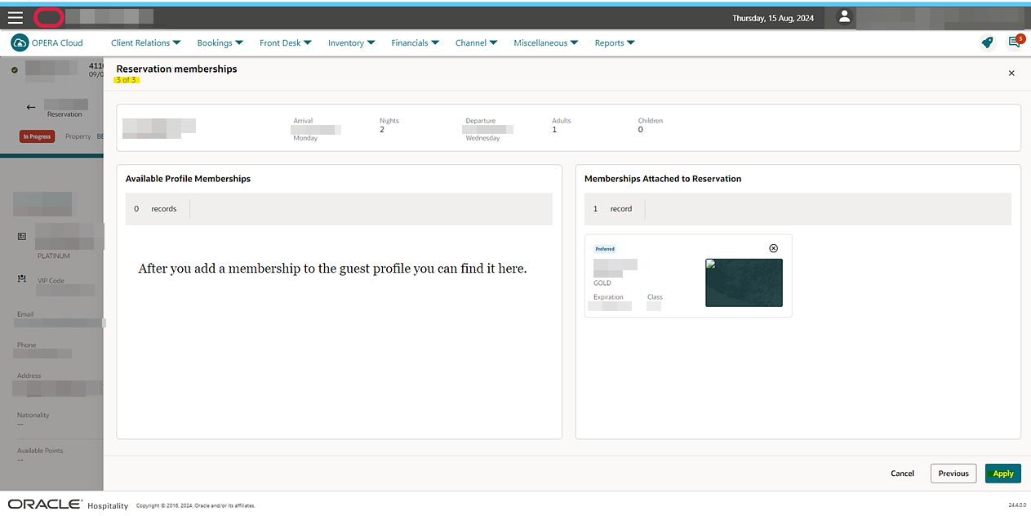Go back using Reservation arrow icon
1031x516 pixels.
(31, 107)
